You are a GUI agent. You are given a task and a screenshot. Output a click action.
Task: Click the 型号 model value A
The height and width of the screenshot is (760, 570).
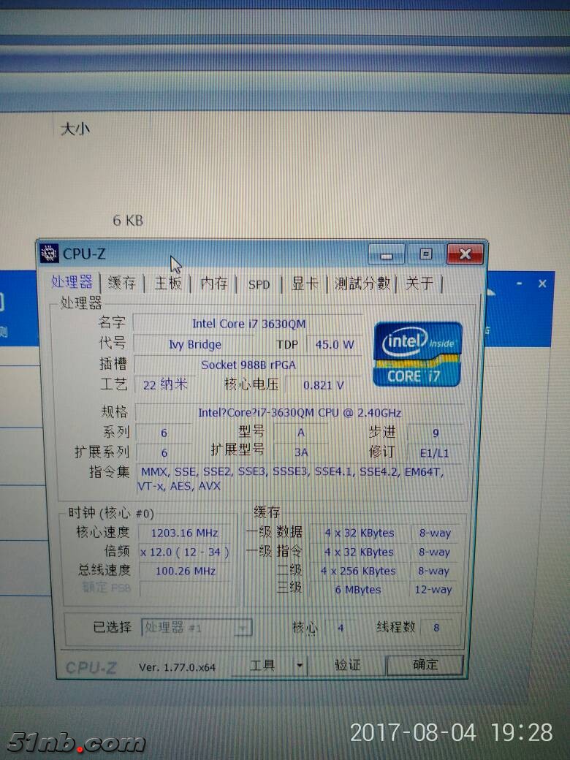(301, 433)
